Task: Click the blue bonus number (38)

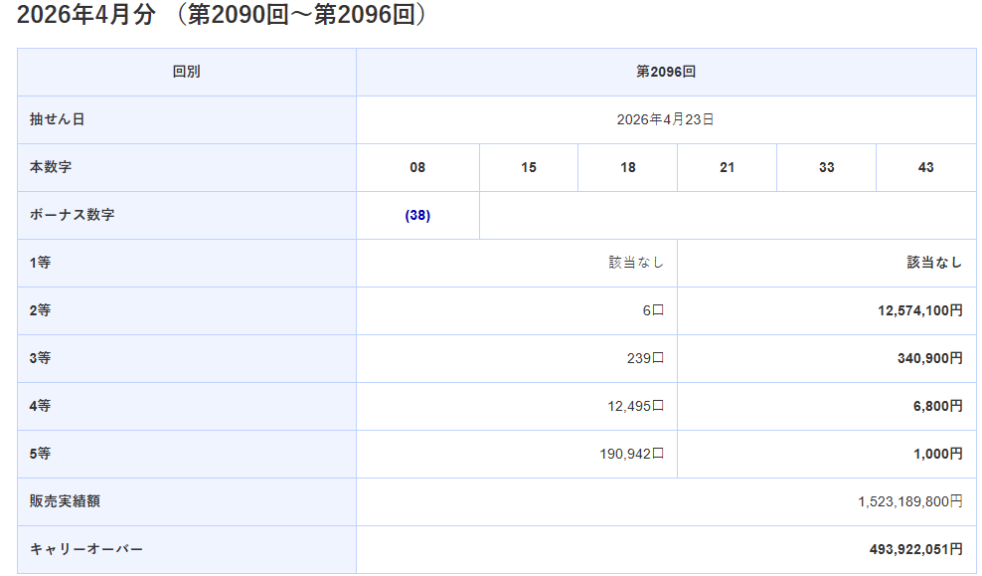Action: [x=417, y=215]
